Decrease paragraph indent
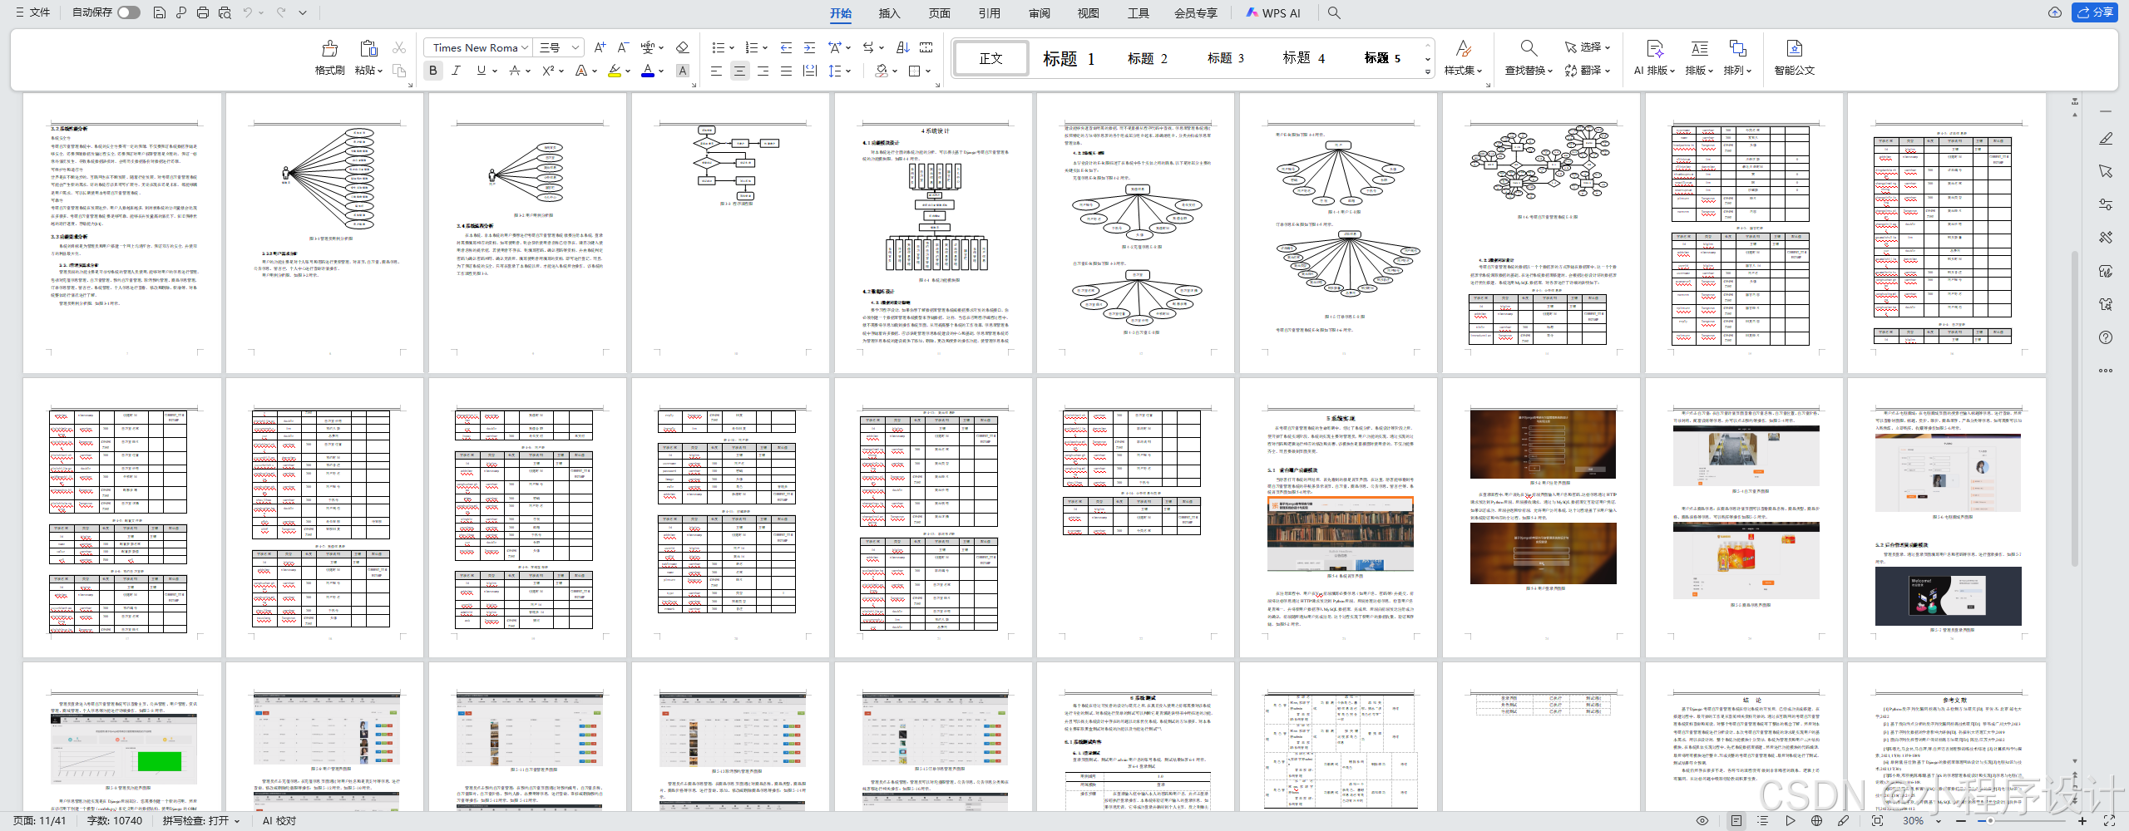Viewport: 2129px width, 831px height. tap(786, 47)
